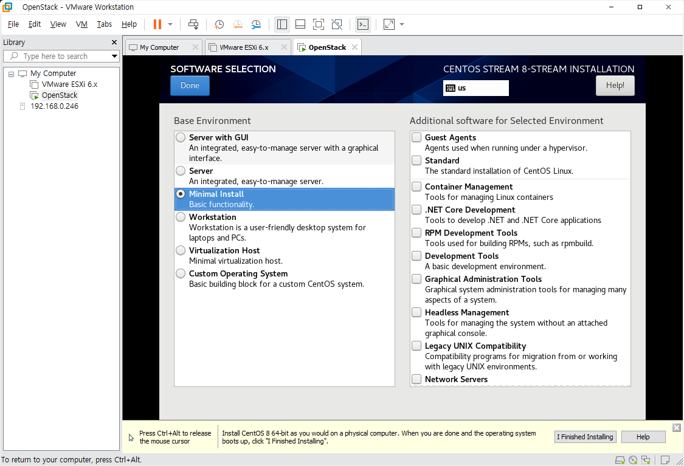
Task: Click Send Ctrl+Alt+Del toolbar icon
Action: [x=193, y=24]
